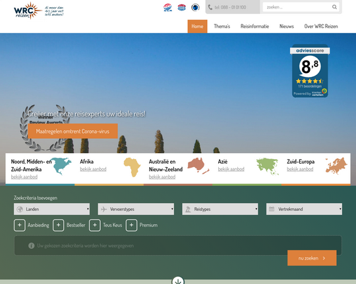Click the down-arrow scroll icon at bottom
The height and width of the screenshot is (284, 356).
178,281
